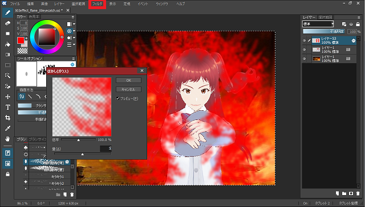The image size is (365, 207).
Task: Switch to the 色見本 tab
Action: point(34,16)
